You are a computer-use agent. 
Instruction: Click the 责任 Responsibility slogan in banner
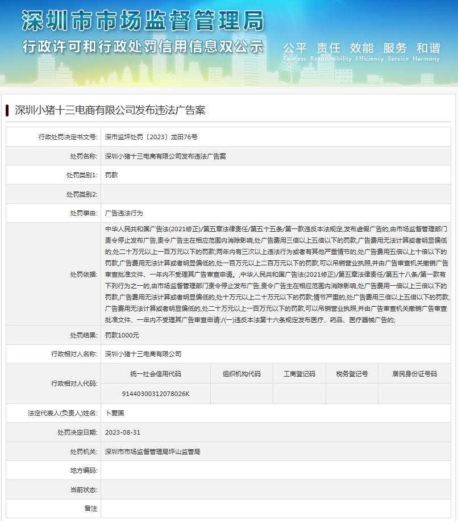click(x=331, y=52)
